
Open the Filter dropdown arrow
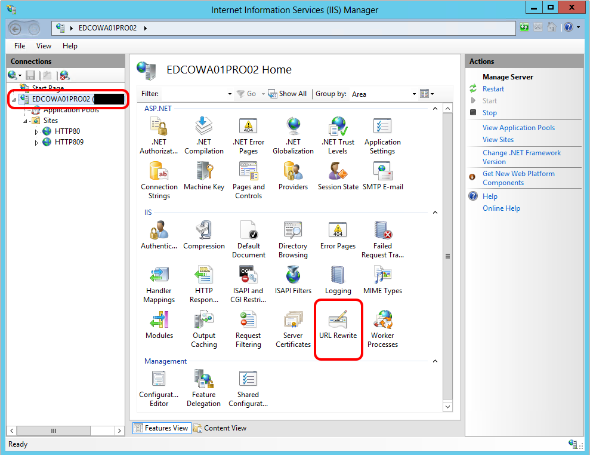pyautogui.click(x=230, y=94)
